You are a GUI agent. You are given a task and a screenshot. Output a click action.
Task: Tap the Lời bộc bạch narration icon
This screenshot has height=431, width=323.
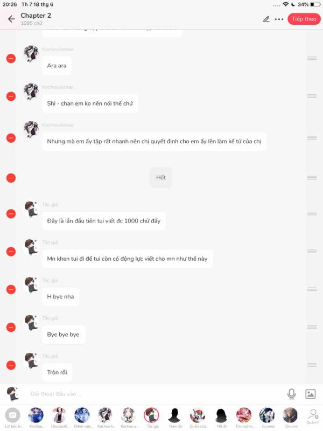(x=12, y=418)
